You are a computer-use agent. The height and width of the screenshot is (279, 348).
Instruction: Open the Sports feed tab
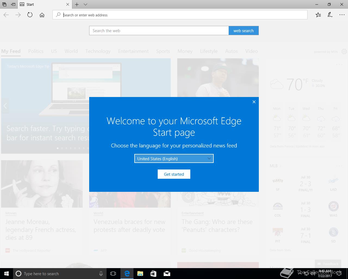163,51
